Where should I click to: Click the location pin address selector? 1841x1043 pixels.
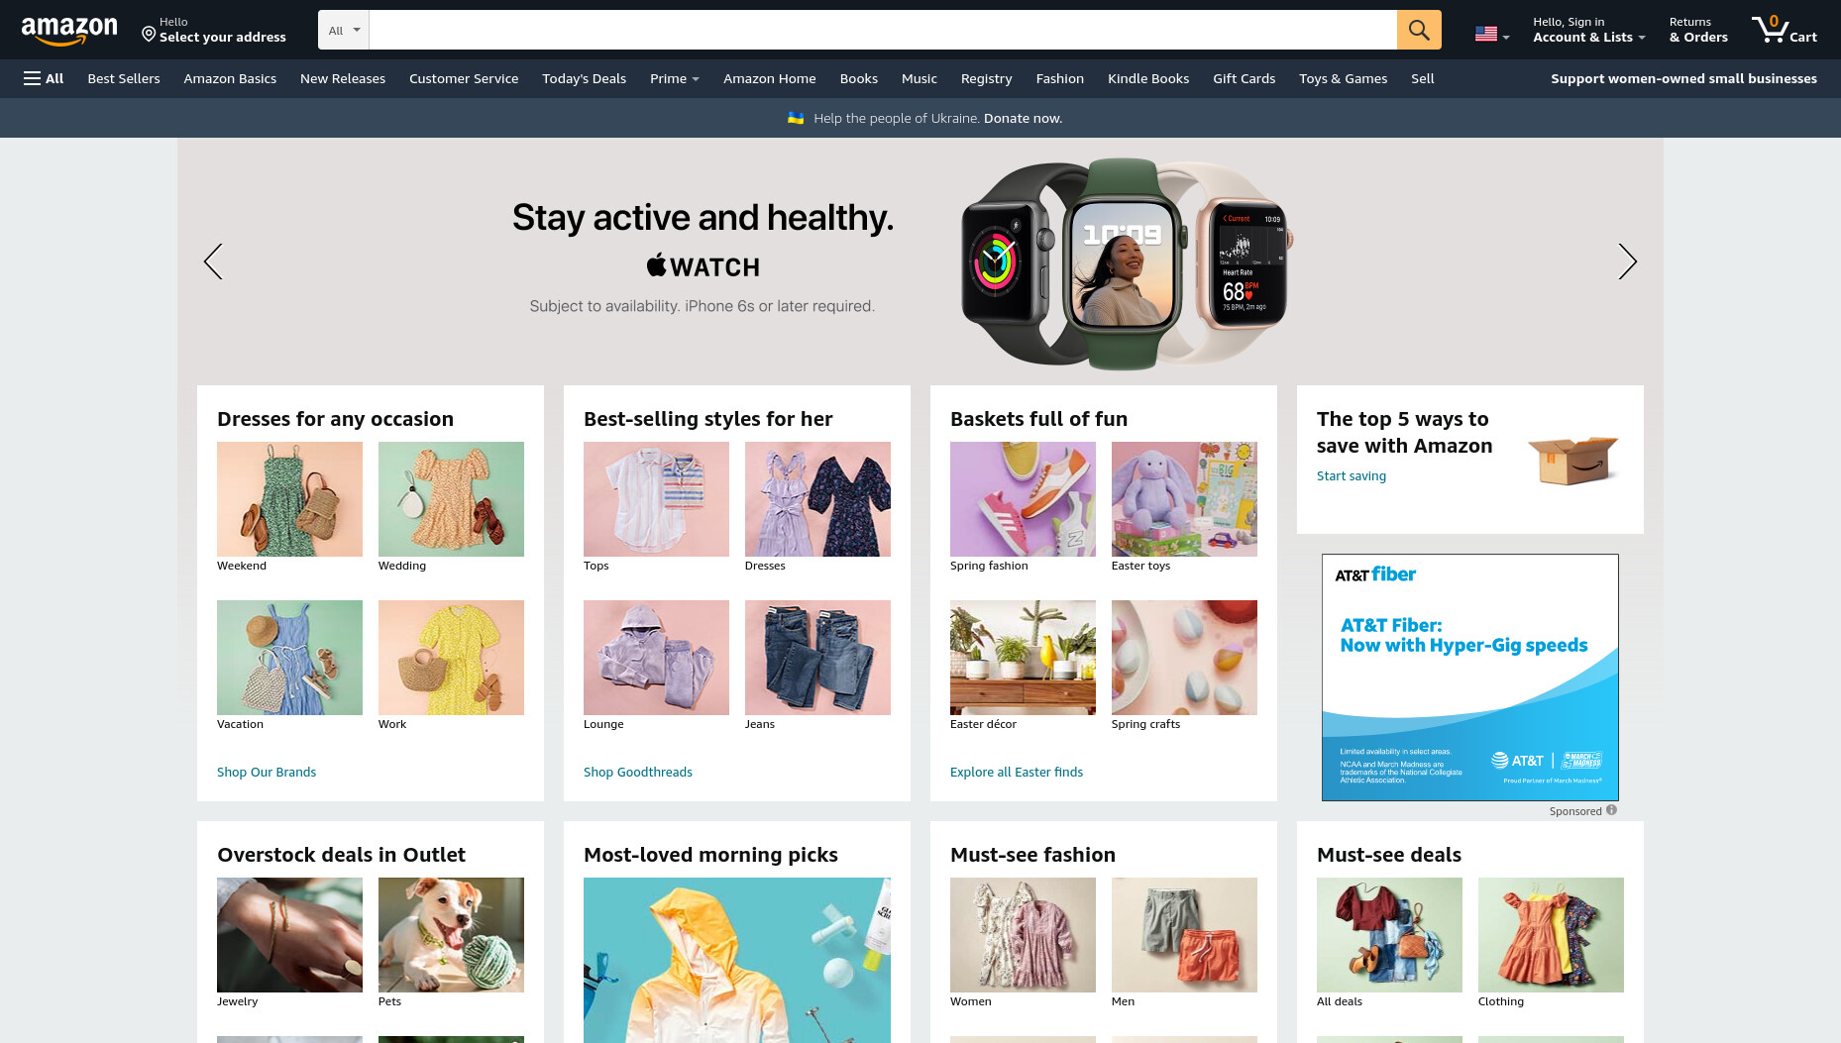pos(213,30)
